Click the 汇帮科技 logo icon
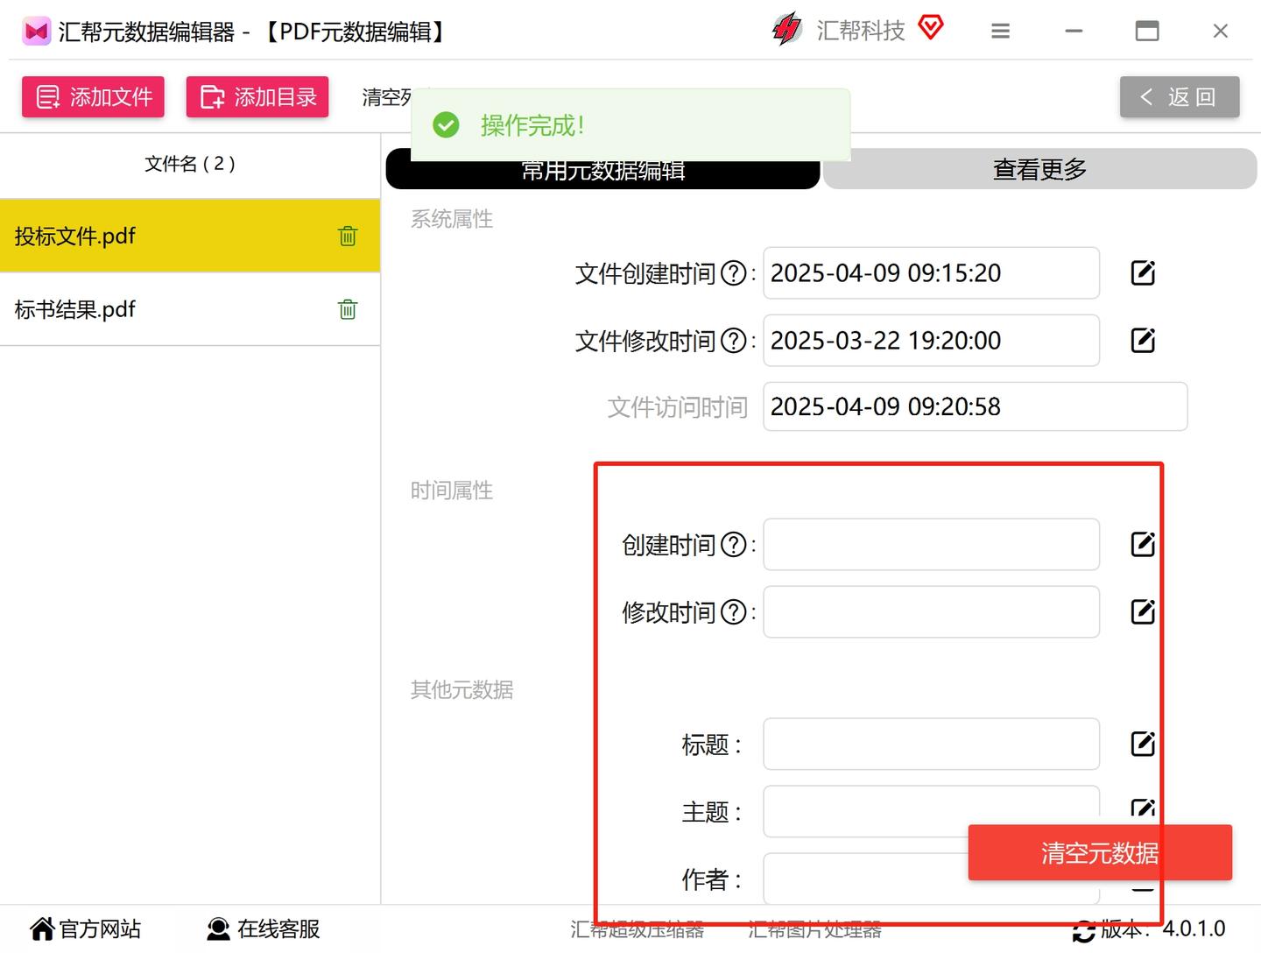Image resolution: width=1261 pixels, height=953 pixels. tap(786, 30)
